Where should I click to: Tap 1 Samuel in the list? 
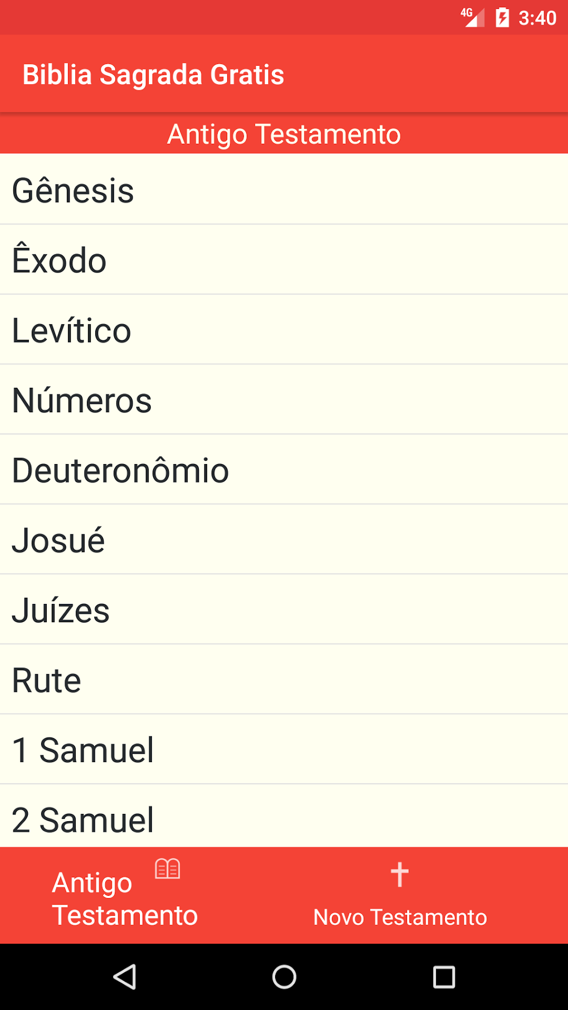click(x=284, y=750)
